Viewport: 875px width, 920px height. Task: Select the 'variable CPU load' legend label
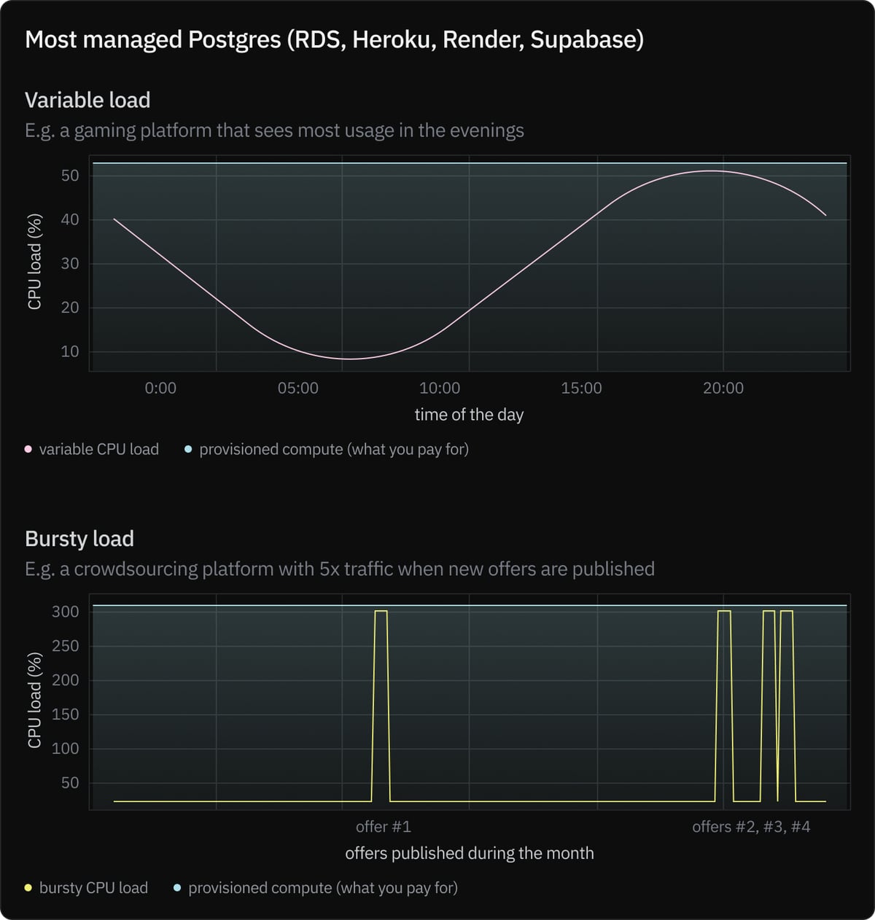pos(98,450)
